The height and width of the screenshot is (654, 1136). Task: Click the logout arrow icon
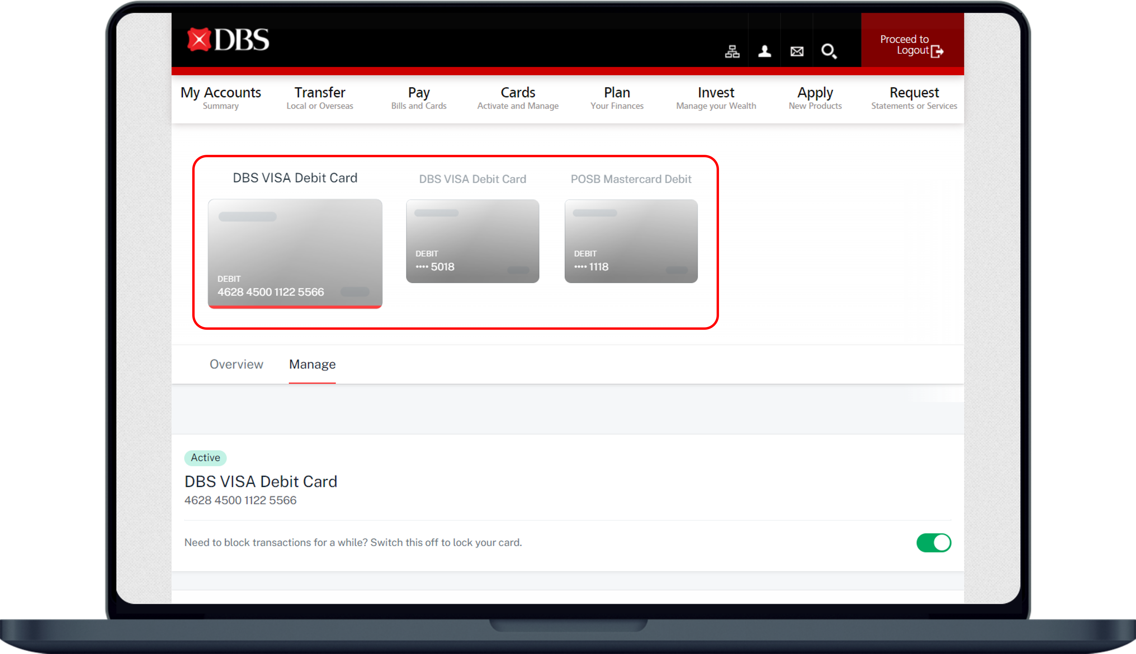pos(937,51)
